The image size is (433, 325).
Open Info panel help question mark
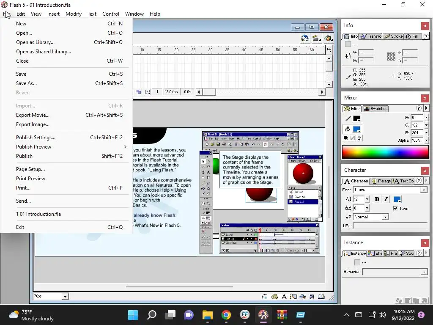click(426, 36)
